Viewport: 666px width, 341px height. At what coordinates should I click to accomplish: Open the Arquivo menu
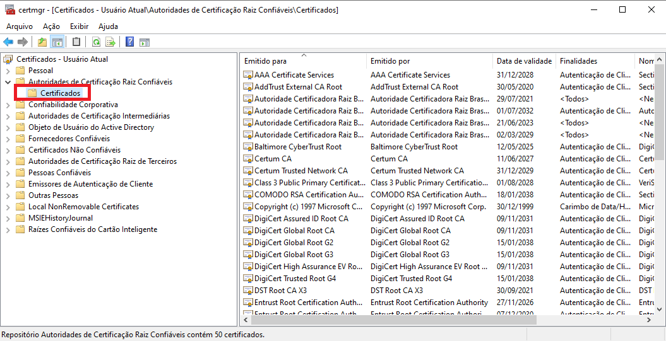(x=20, y=26)
